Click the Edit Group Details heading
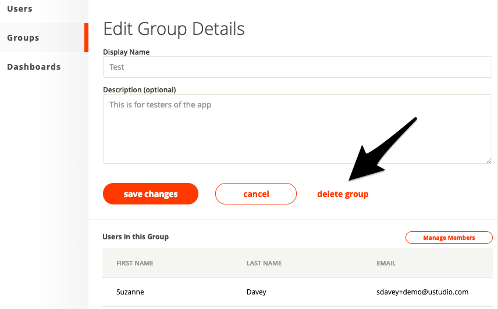Image resolution: width=498 pixels, height=309 pixels. click(174, 29)
